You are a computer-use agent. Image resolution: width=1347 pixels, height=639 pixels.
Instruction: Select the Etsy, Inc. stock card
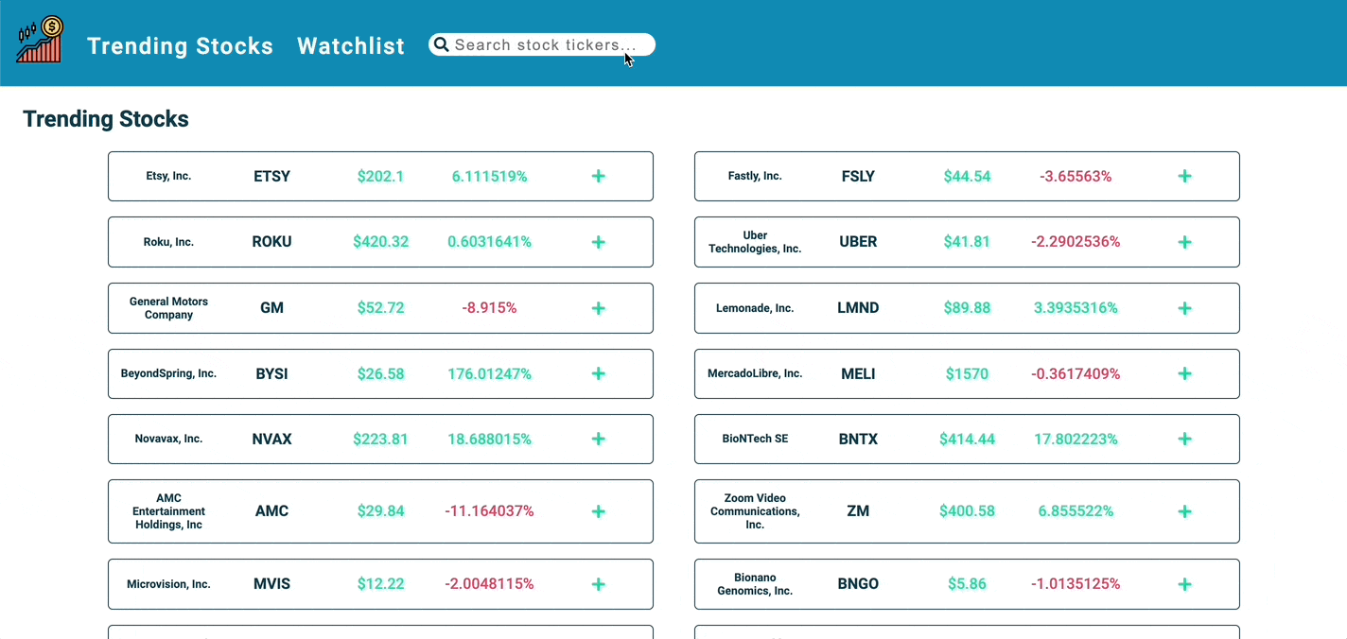[x=380, y=176]
